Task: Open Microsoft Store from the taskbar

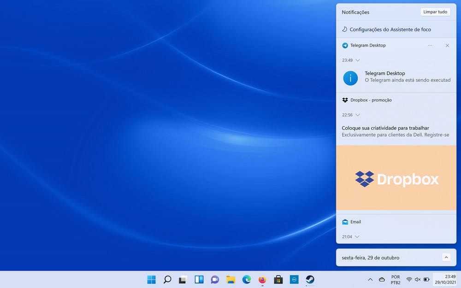Action: [278, 279]
